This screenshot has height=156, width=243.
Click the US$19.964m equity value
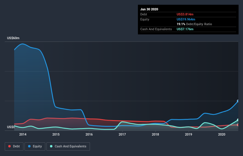coord(186,19)
